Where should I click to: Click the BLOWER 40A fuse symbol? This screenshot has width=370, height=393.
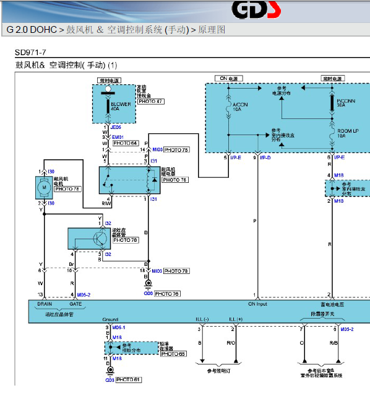(x=108, y=106)
